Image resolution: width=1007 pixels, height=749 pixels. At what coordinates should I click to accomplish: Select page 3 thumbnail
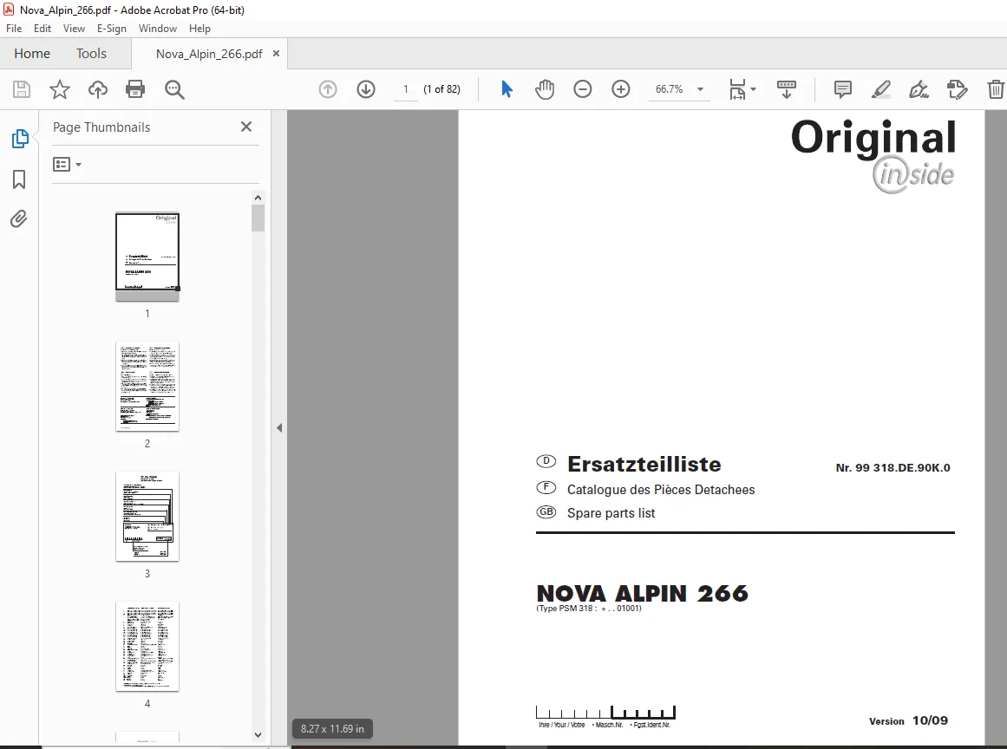[147, 516]
